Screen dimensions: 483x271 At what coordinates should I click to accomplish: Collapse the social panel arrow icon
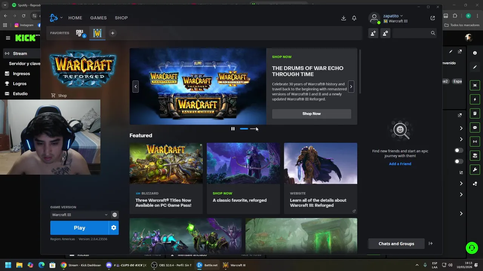[x=431, y=244]
